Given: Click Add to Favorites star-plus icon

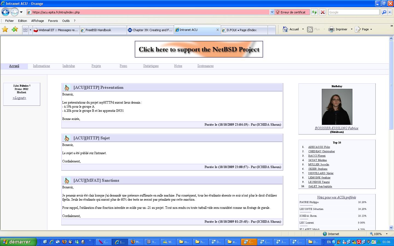Looking at the screenshot, I should (15, 30).
